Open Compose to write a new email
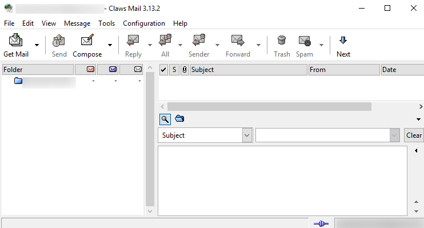424x228 pixels. point(87,45)
